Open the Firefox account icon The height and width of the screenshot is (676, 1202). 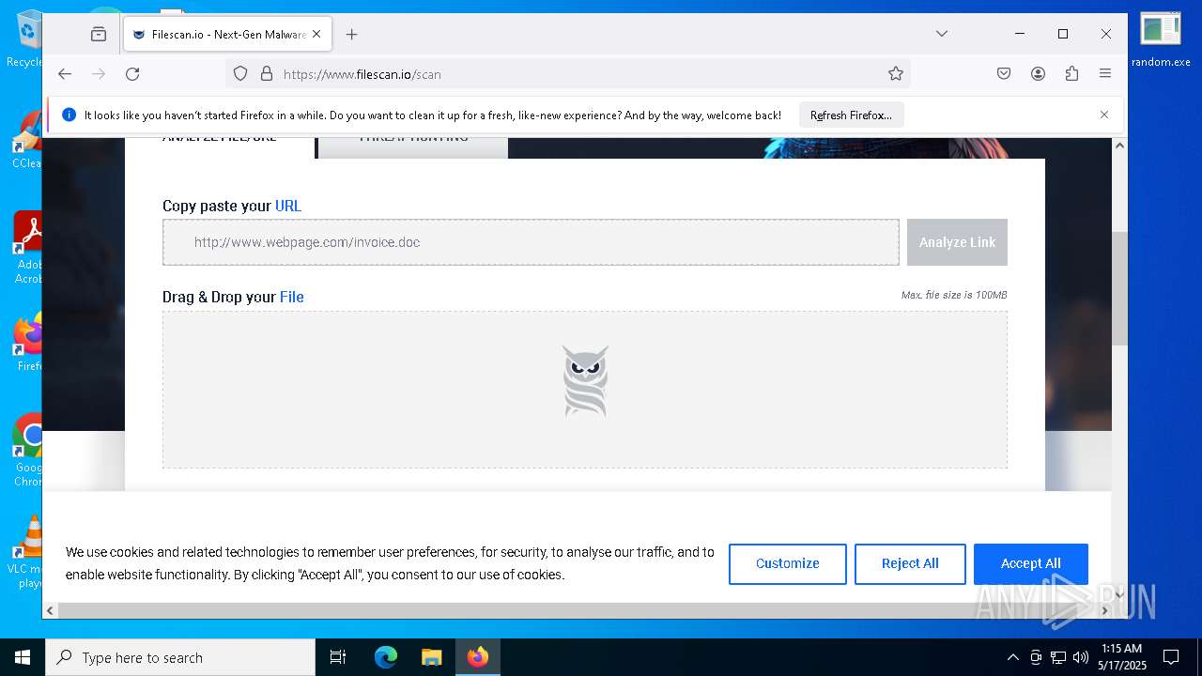click(1038, 73)
